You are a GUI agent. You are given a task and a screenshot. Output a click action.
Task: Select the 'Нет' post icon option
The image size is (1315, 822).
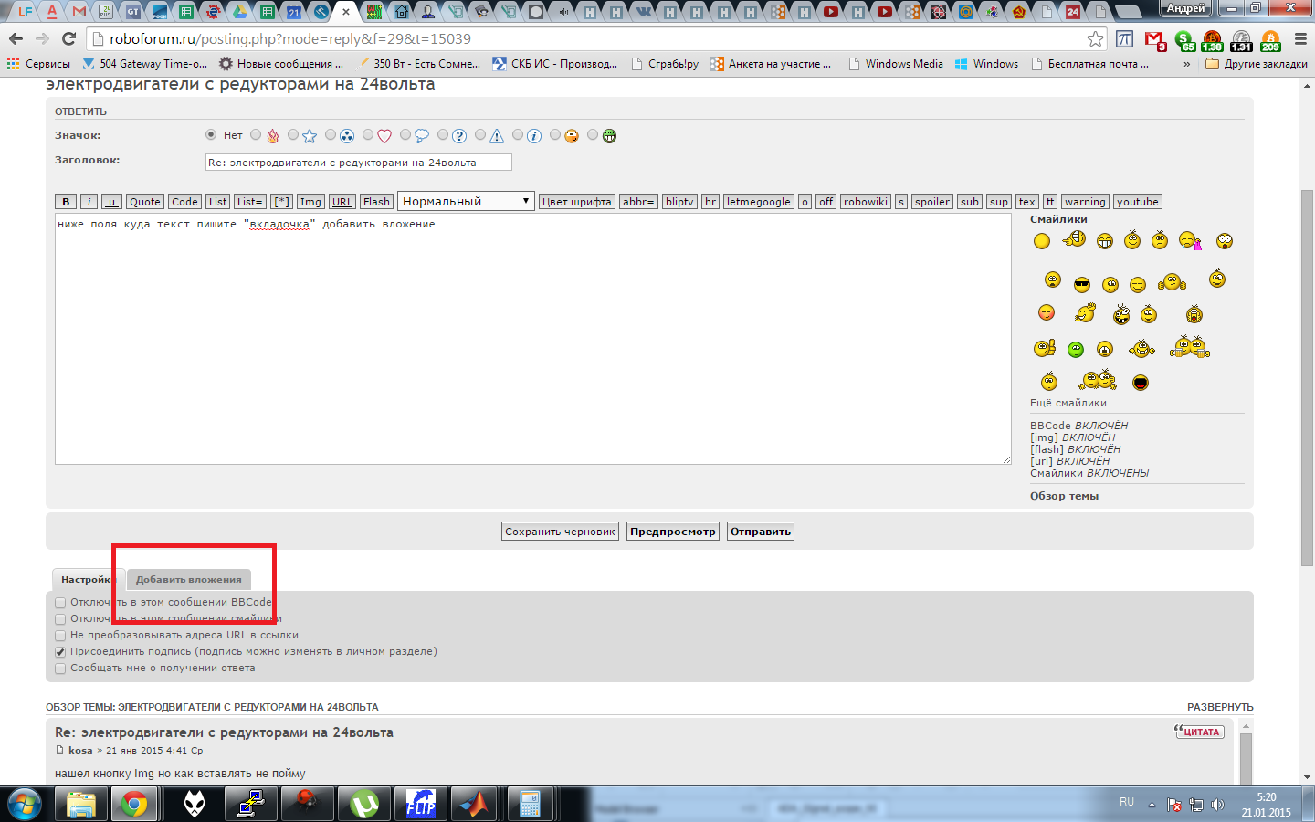[x=211, y=135]
